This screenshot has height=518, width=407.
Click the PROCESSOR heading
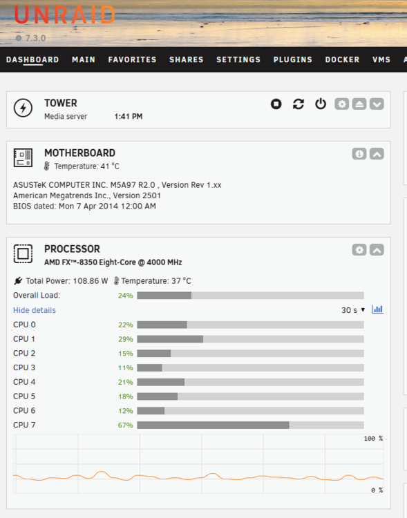72,249
